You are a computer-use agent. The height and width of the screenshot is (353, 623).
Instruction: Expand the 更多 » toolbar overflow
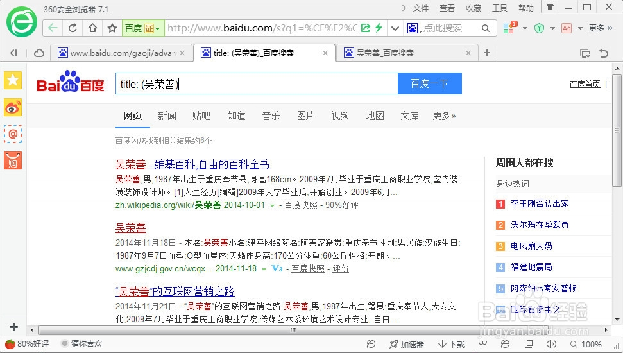coord(601,28)
